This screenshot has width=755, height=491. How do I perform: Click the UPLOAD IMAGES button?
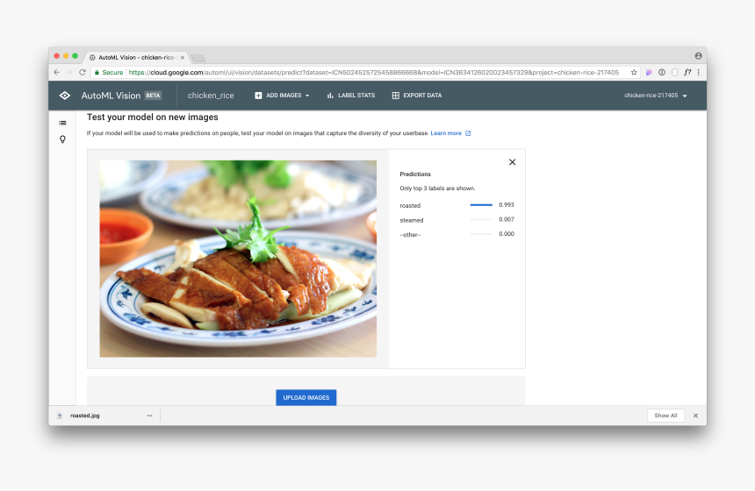coord(306,397)
